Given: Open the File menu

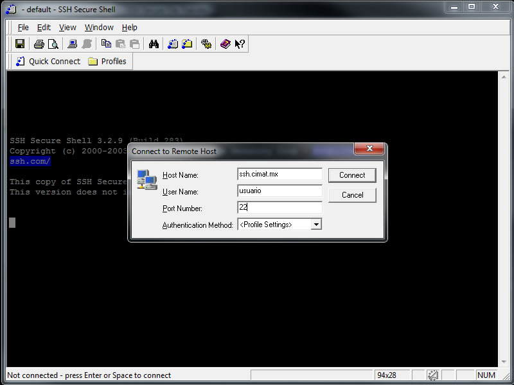Looking at the screenshot, I should (x=23, y=28).
